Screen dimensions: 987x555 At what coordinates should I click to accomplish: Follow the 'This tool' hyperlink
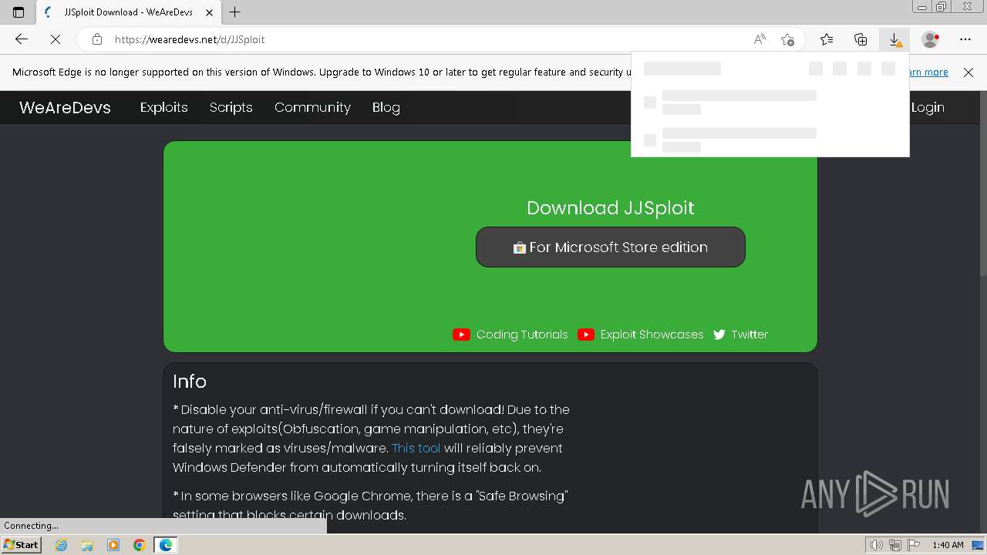pos(416,448)
